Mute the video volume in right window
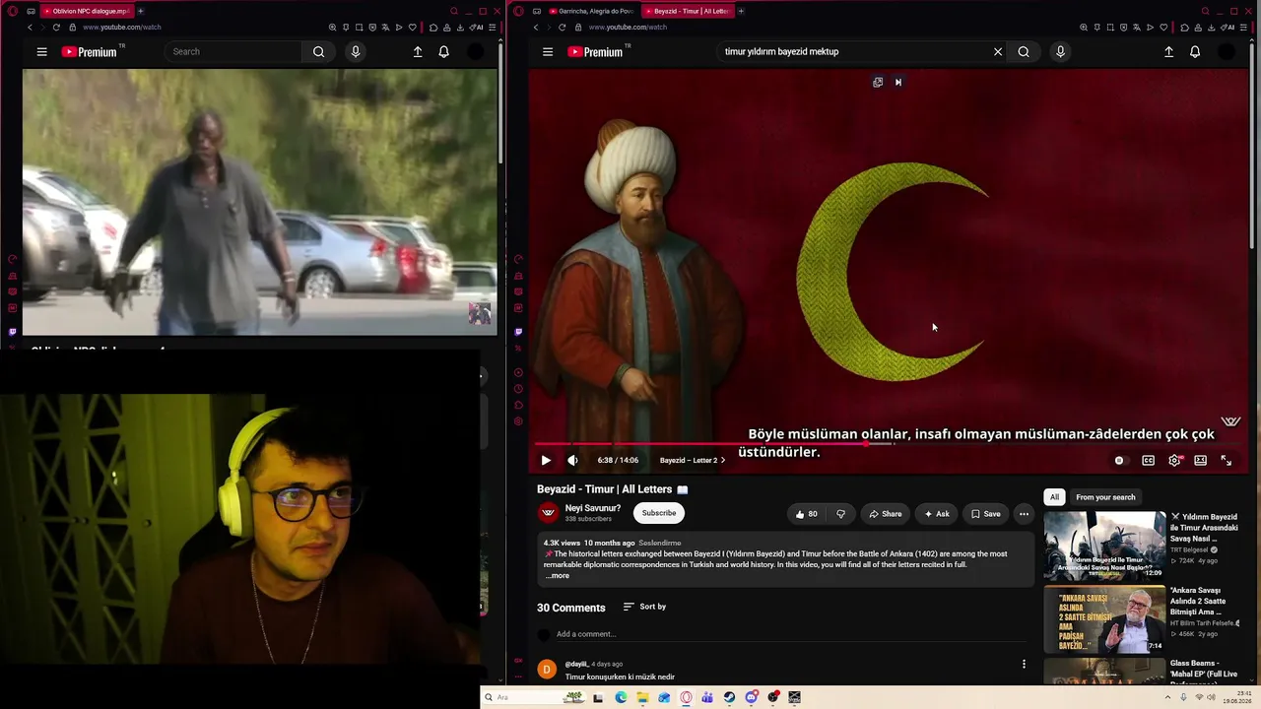This screenshot has height=709, width=1261. (x=573, y=460)
